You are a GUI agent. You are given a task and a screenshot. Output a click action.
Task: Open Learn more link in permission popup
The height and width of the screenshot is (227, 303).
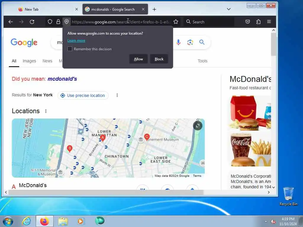click(x=76, y=40)
